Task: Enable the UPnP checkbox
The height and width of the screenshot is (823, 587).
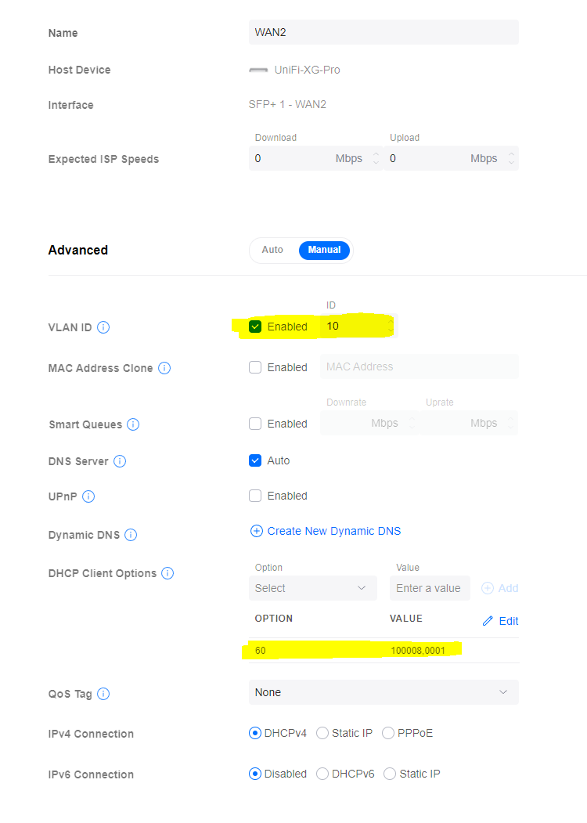Action: 255,496
